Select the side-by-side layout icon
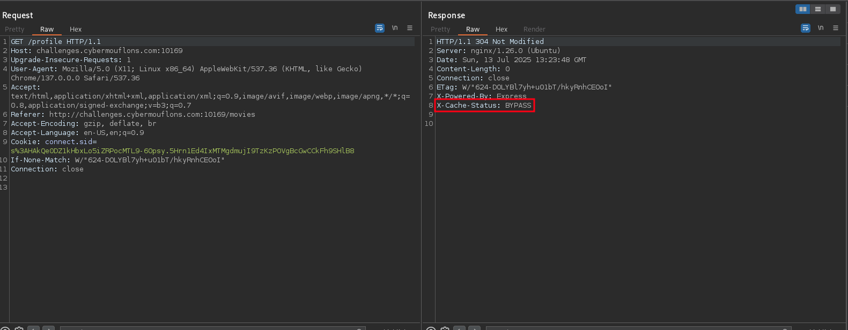Viewport: 848px width, 330px height. [803, 9]
